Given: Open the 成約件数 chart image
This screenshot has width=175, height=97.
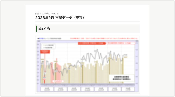Looking at the screenshot, I should coord(87,65).
